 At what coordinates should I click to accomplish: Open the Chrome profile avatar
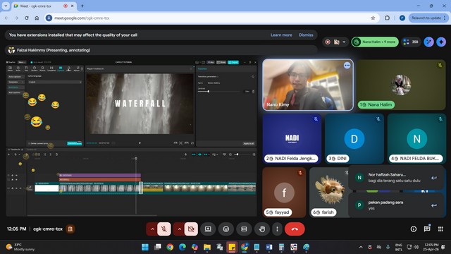tap(402, 18)
